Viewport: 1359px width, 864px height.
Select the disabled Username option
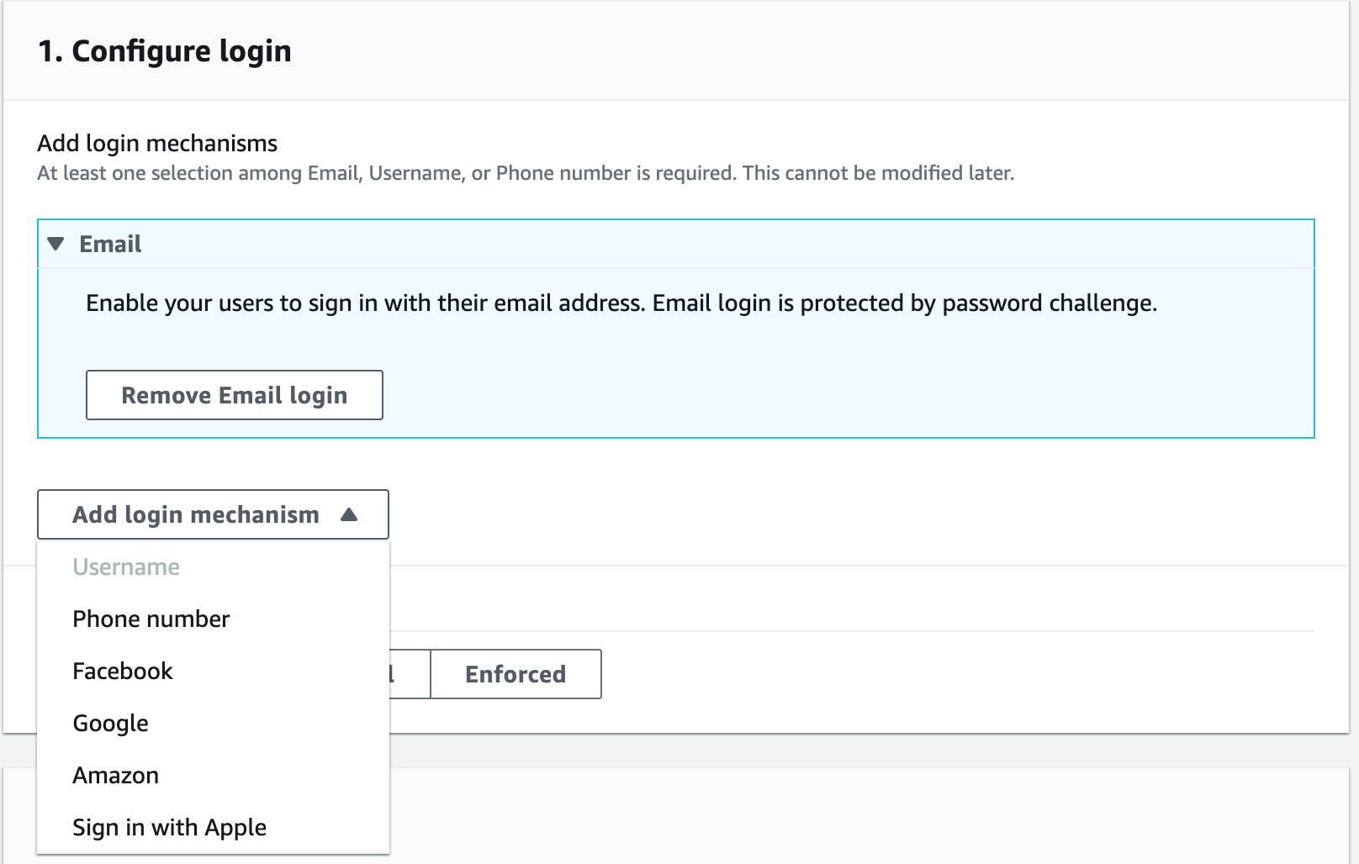tap(126, 567)
